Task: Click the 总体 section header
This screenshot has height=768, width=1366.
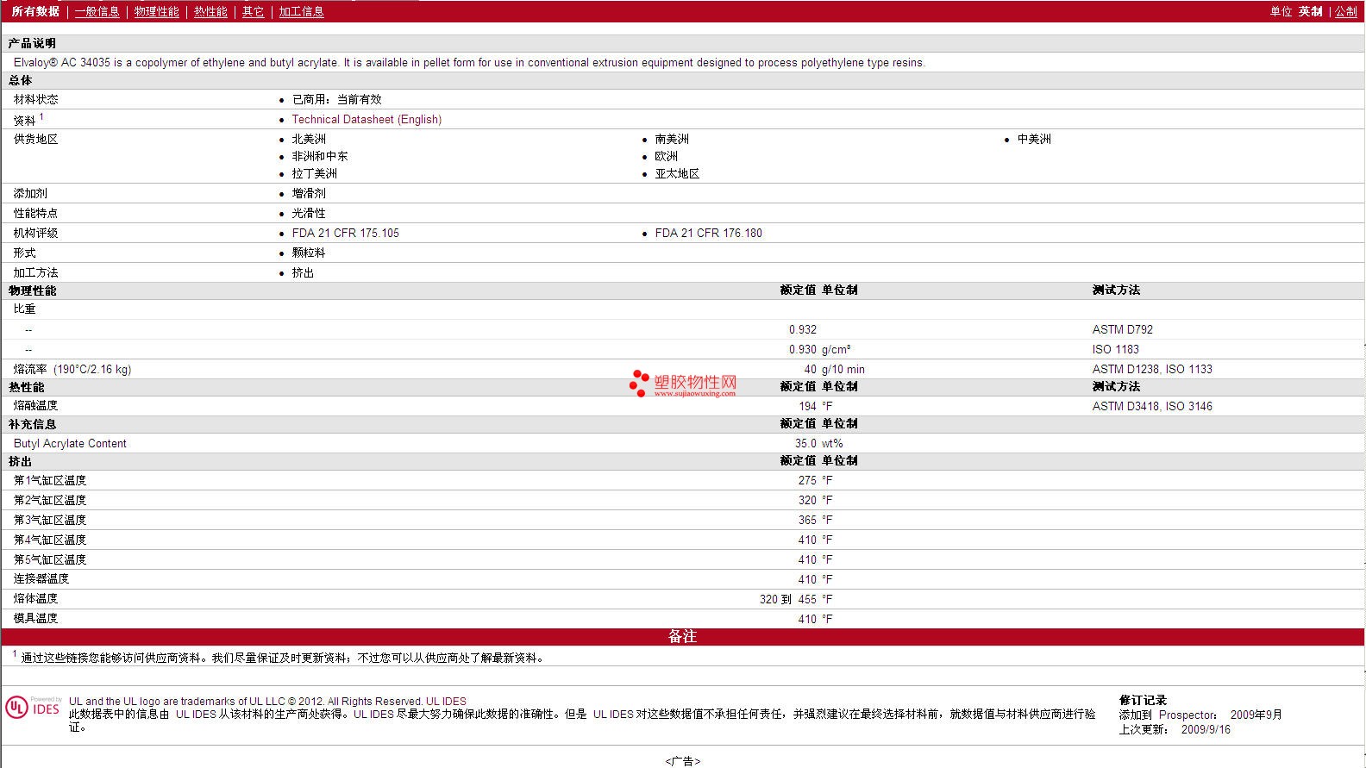Action: point(21,80)
